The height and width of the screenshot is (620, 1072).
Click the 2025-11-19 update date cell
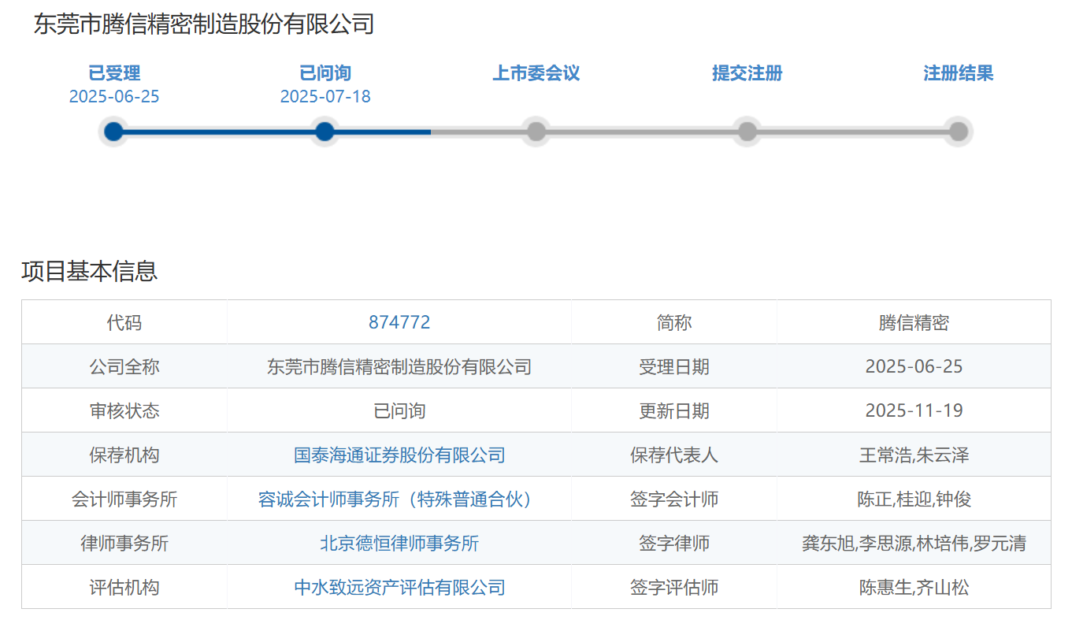[x=914, y=410]
